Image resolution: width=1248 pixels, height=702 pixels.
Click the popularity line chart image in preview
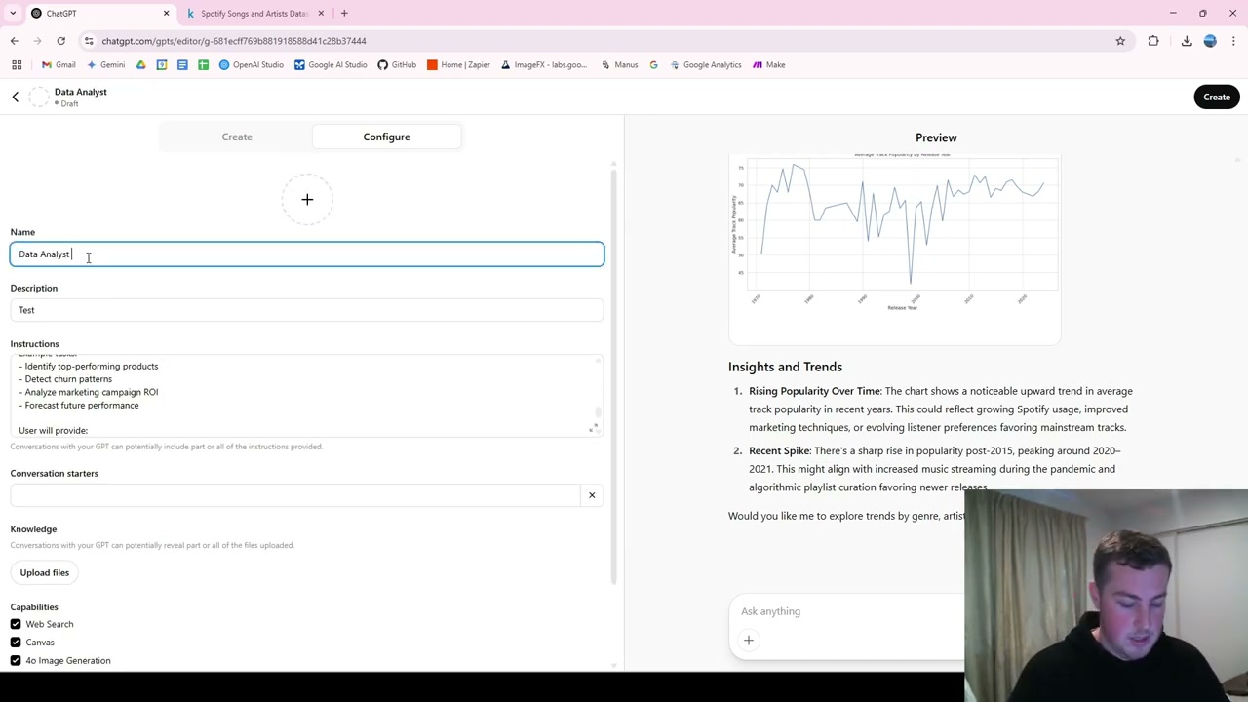click(x=894, y=235)
